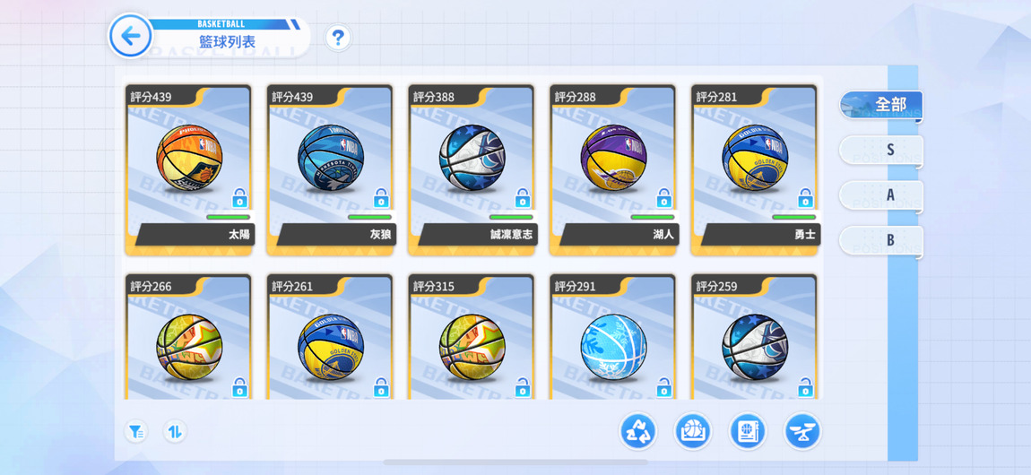Toggle lock on the 灰狼 basketball
1031x475 pixels.
tap(381, 198)
